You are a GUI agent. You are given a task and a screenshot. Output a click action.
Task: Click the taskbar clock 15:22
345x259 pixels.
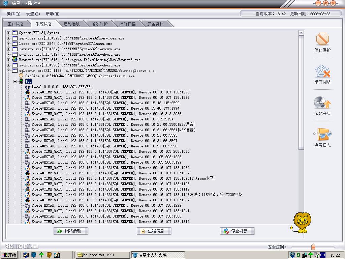point(335,255)
